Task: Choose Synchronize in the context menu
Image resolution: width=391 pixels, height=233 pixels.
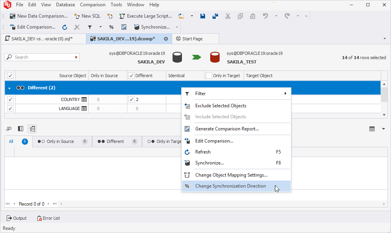Action: [236, 163]
